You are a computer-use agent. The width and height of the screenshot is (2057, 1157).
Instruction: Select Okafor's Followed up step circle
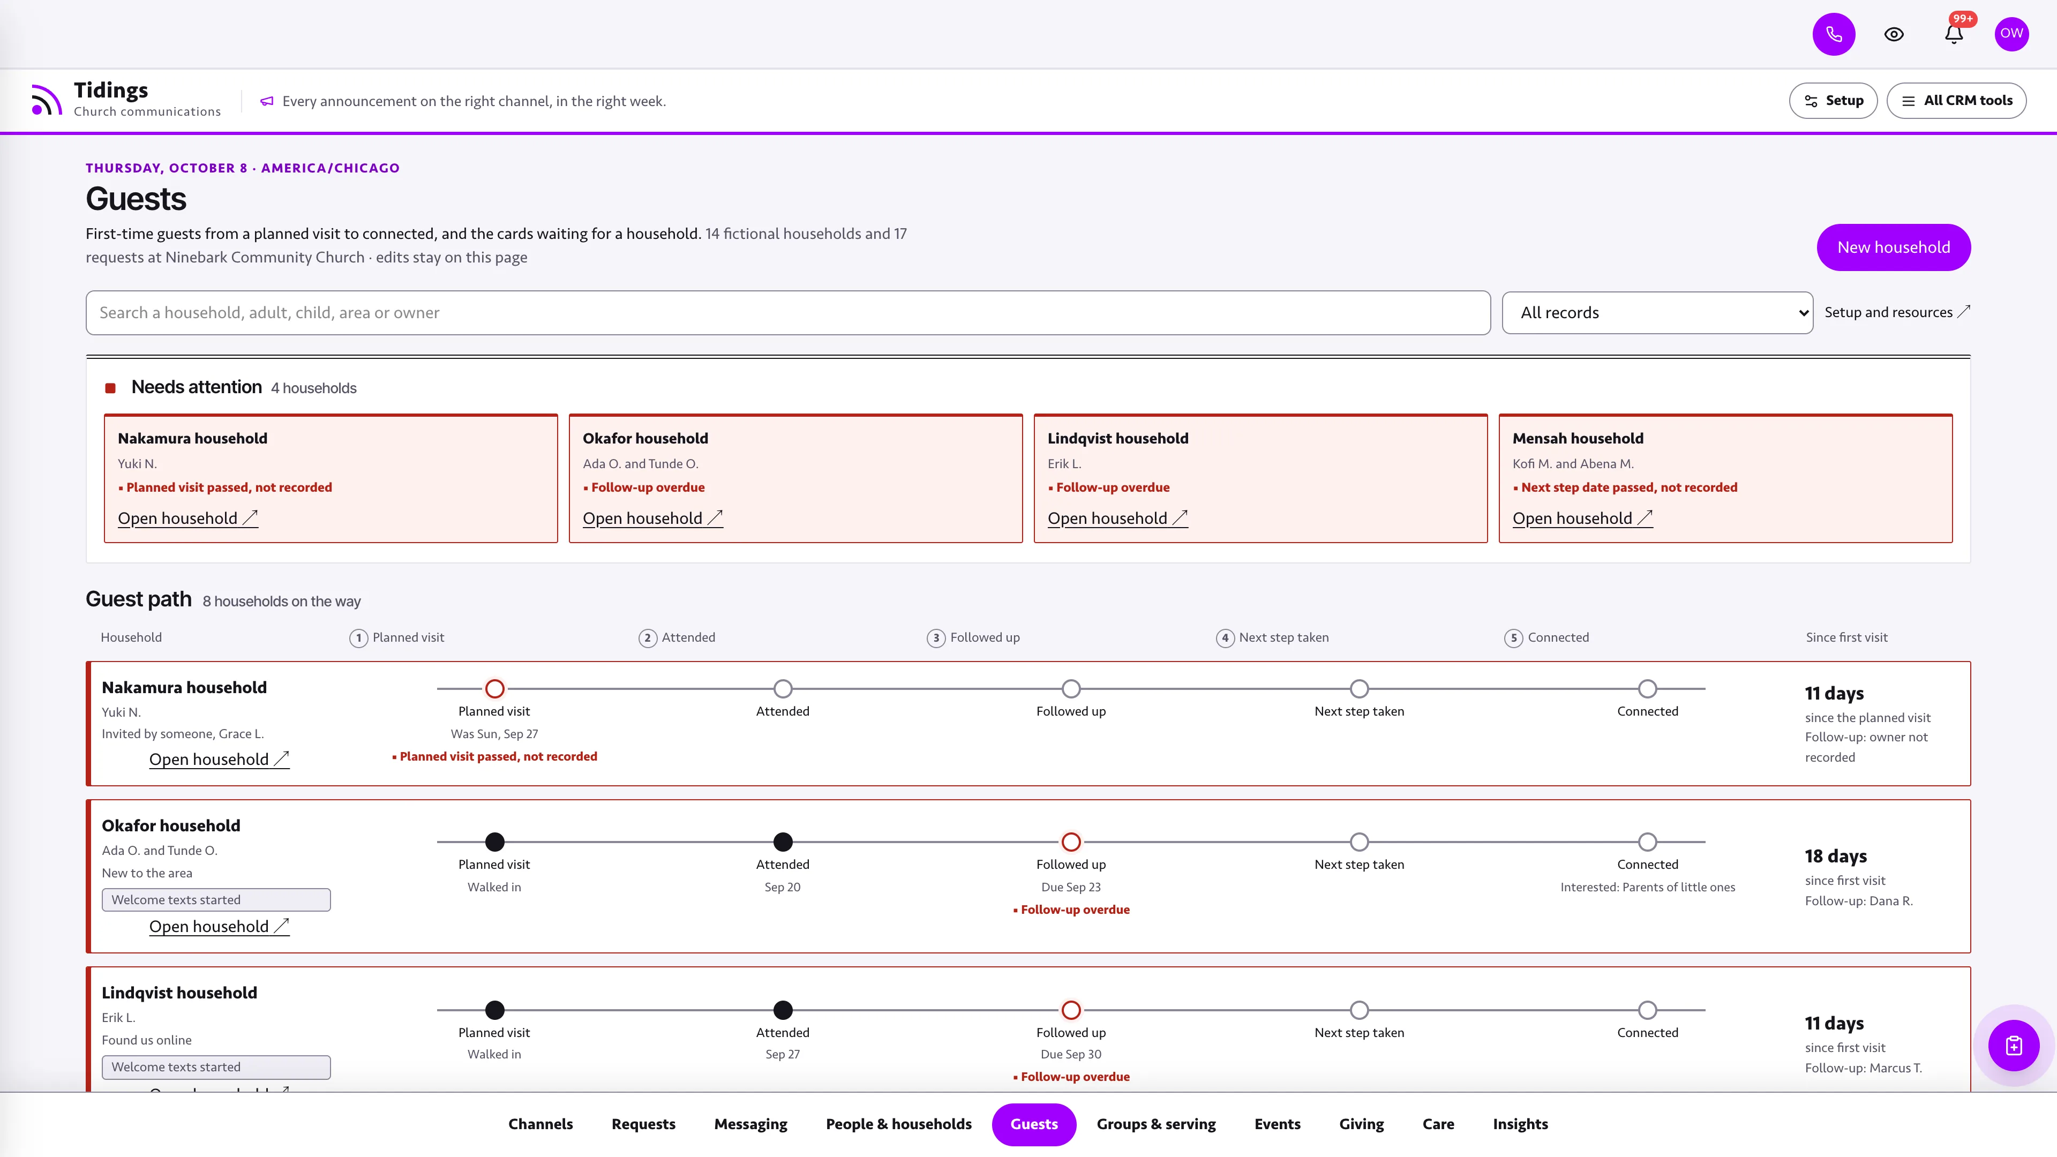1071,842
